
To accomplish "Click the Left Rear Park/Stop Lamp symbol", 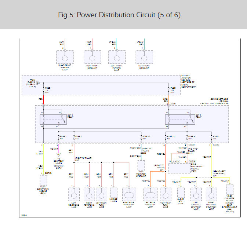I will tap(150, 194).
